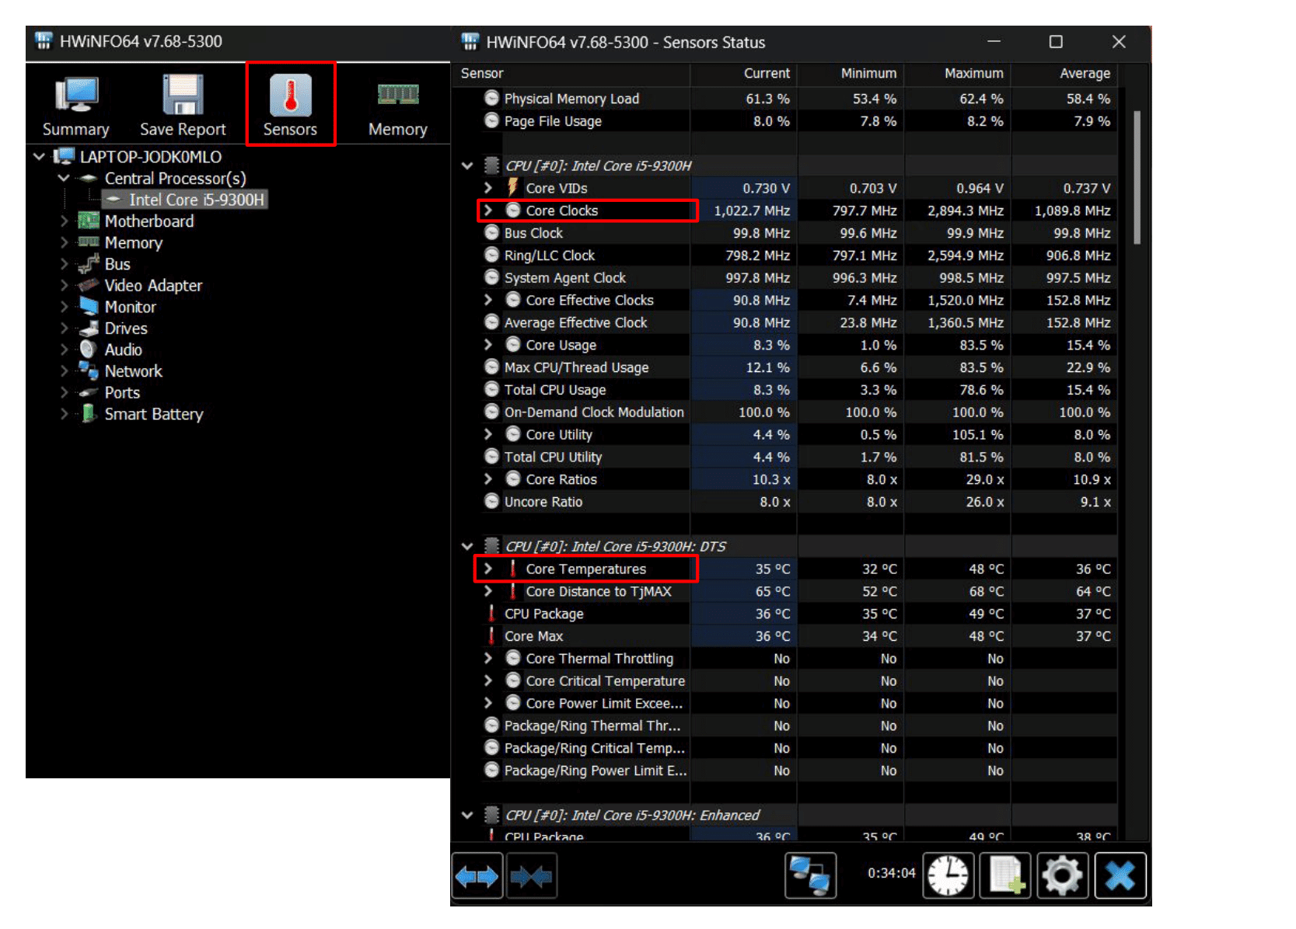Open the Memory toolbar icon
The width and height of the screenshot is (1296, 929).
(397, 106)
